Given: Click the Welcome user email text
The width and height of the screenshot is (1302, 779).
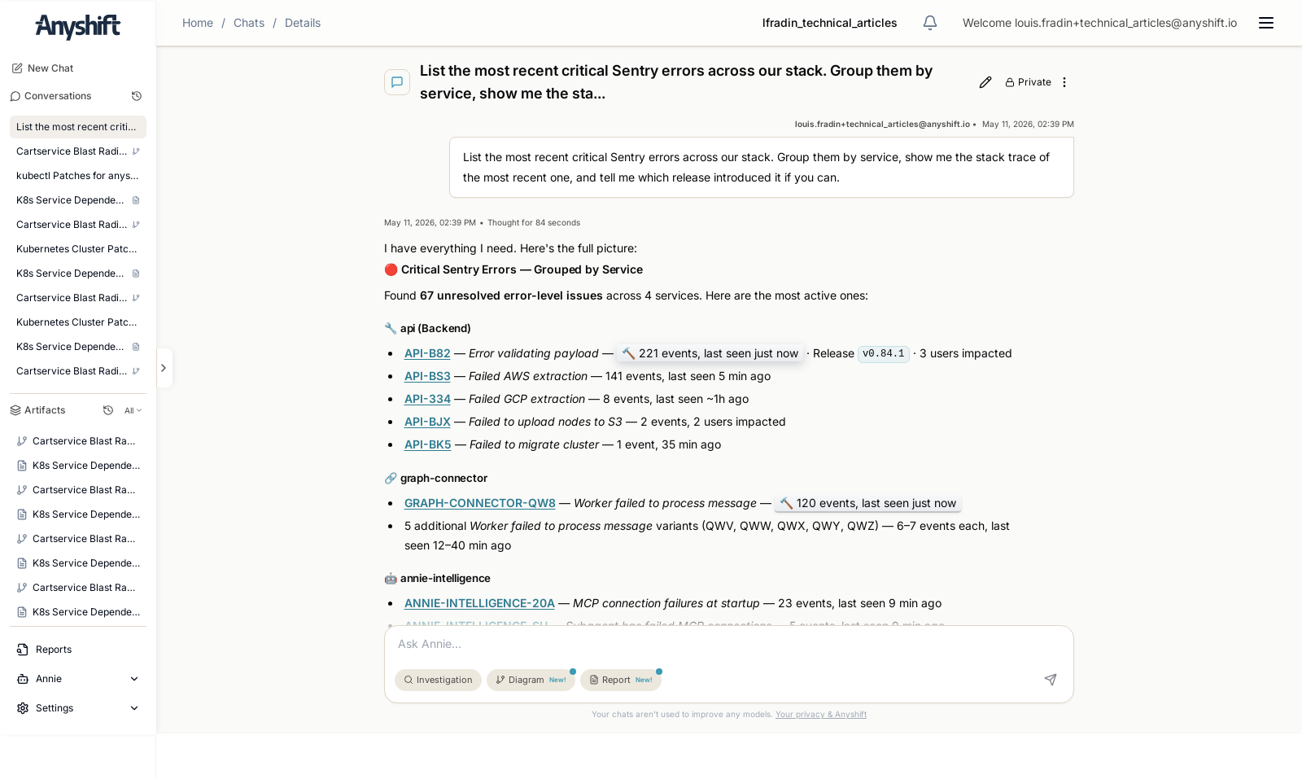Looking at the screenshot, I should point(1099,23).
